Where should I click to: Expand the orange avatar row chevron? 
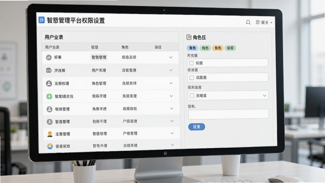pos(172,133)
